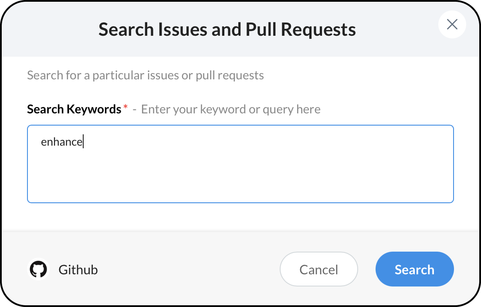Click the "Enter your keyword or query here" hint
This screenshot has width=481, height=307.
[x=230, y=109]
